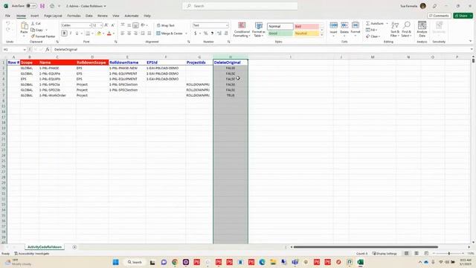Click the Cut command
Screen dimensions: 476x268
[36, 23]
